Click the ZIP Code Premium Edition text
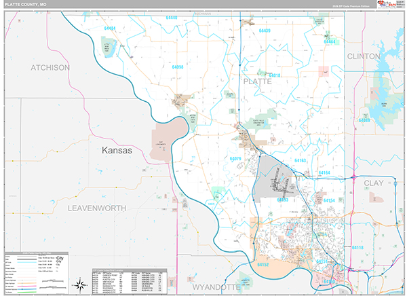The image size is (407, 296). point(351,6)
